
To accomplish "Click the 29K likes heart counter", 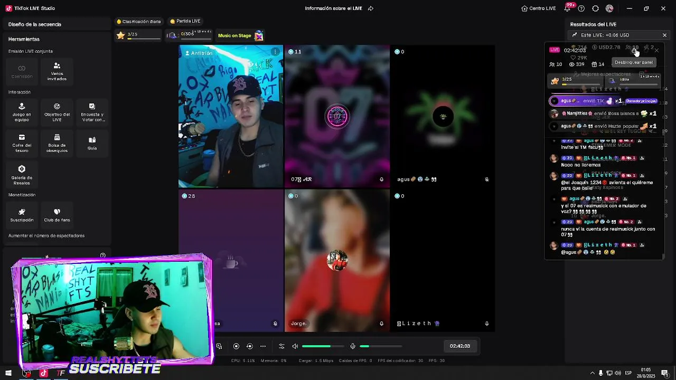I will click(x=579, y=58).
